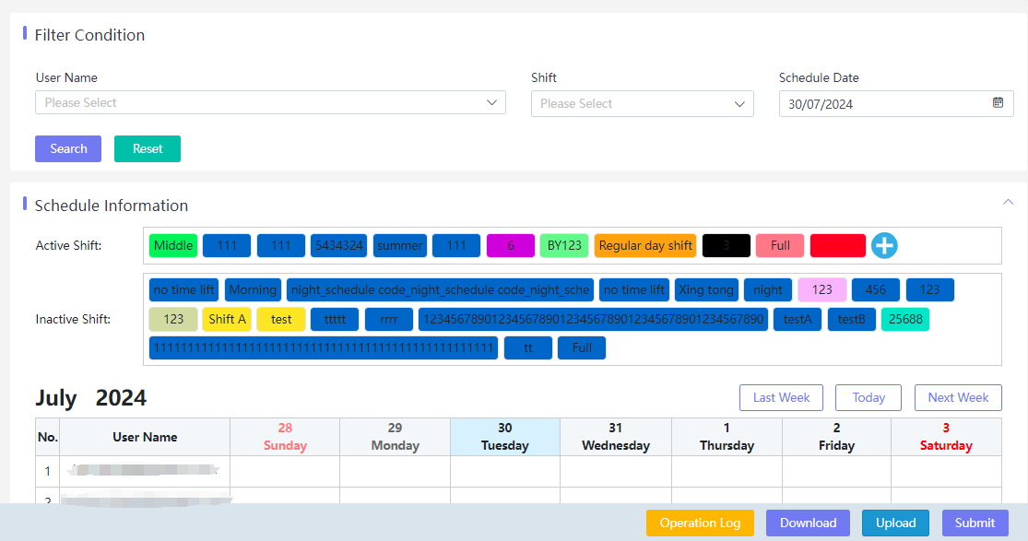Select the Xing tong inactive shift
The width and height of the screenshot is (1028, 541).
[706, 289]
